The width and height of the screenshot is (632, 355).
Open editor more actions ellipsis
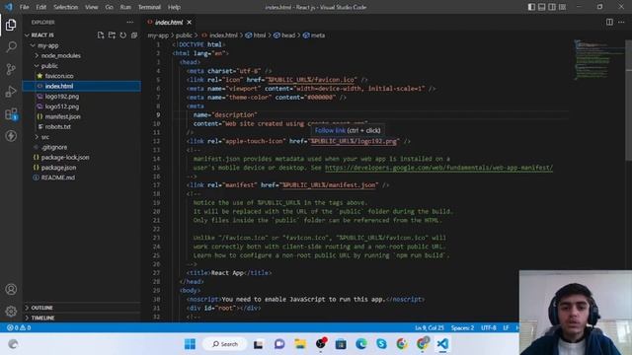tap(621, 22)
